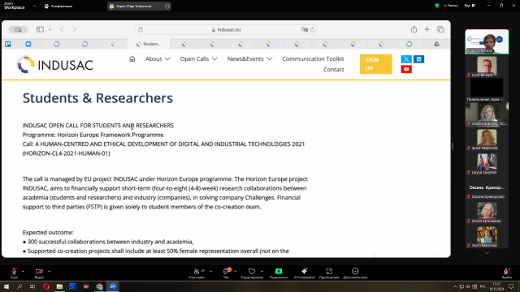
Task: Open the INDUSAC home icon
Action: pyautogui.click(x=132, y=59)
